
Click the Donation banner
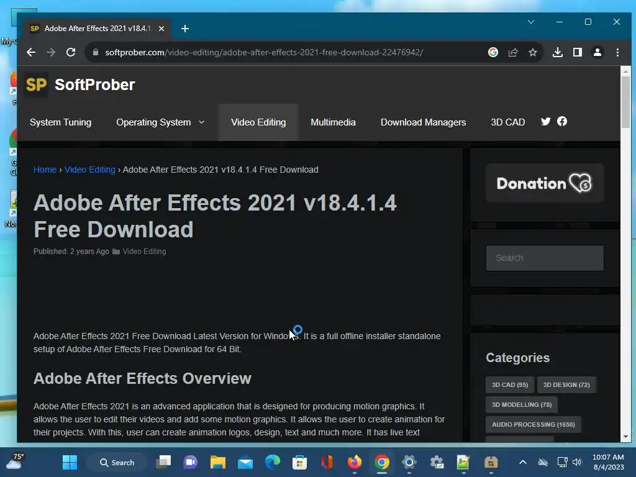pos(545,183)
